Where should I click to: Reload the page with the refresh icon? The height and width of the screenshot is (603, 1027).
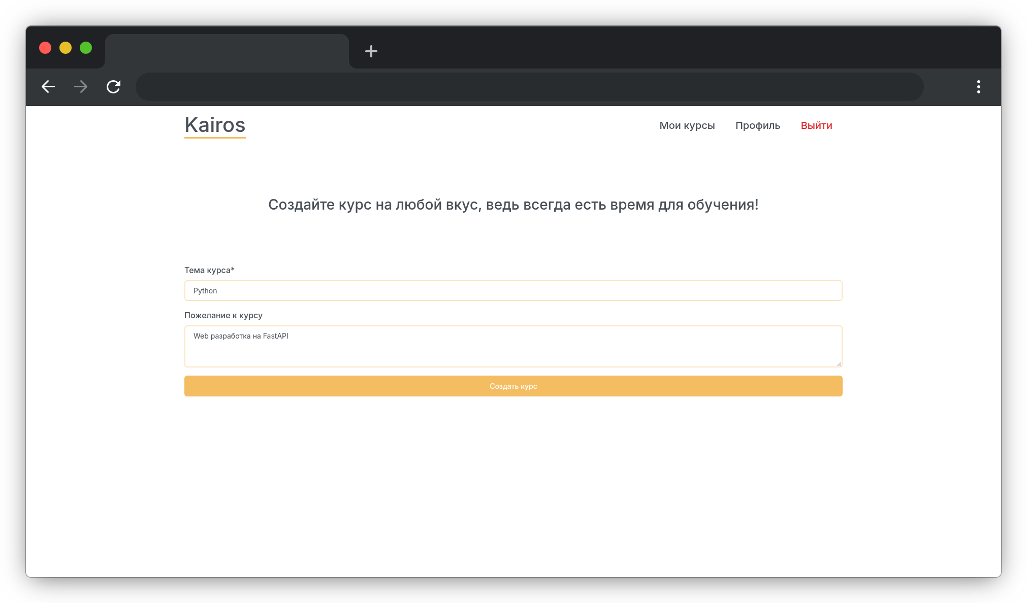tap(113, 87)
